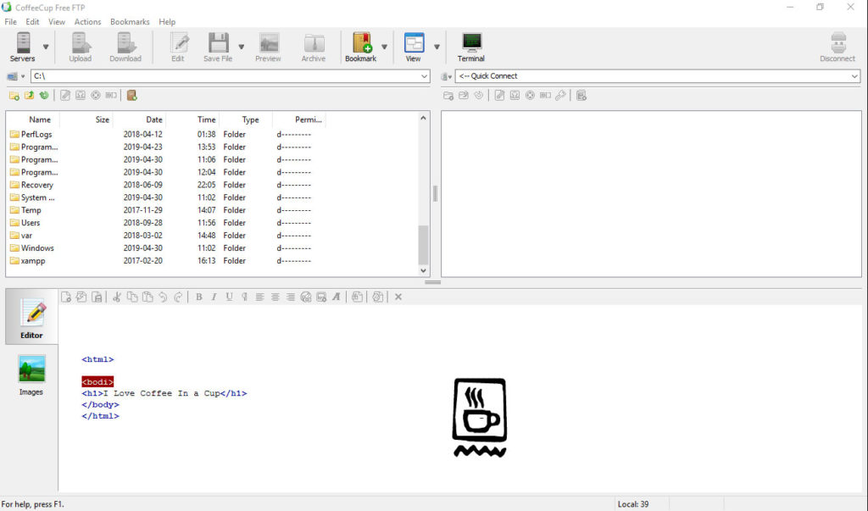The height and width of the screenshot is (511, 868).
Task: Toggle Bold formatting in editor
Action: tap(198, 297)
